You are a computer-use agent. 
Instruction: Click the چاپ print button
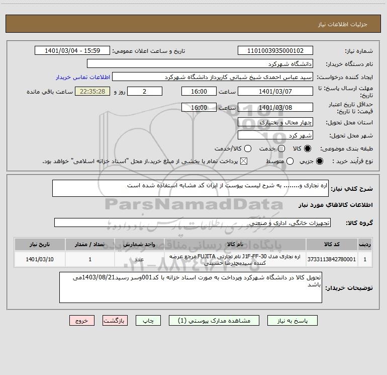coord(148,321)
